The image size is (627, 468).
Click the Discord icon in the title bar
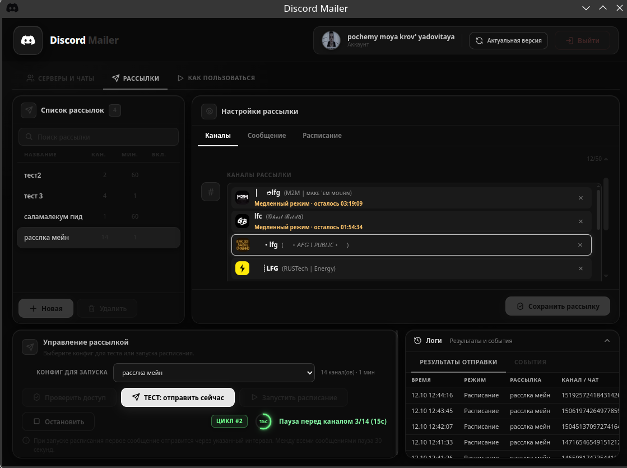pyautogui.click(x=12, y=8)
